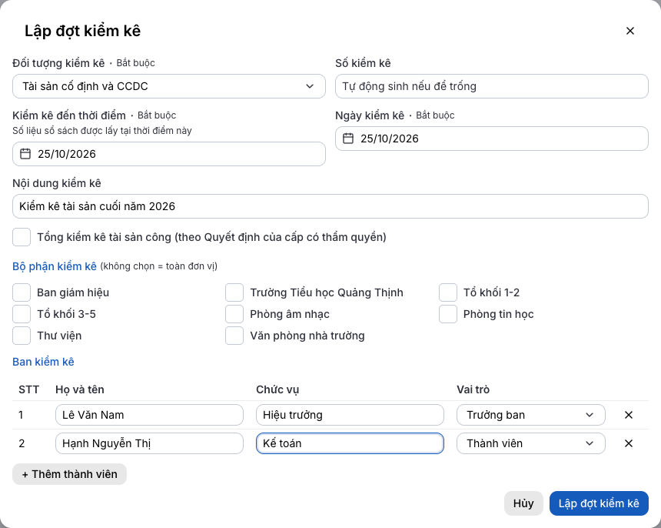Screen dimensions: 661x528
Task: Edit the Hiệu trưởng position field
Action: point(350,415)
